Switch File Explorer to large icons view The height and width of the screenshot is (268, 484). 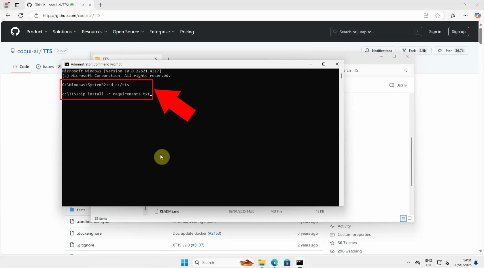click(x=410, y=219)
